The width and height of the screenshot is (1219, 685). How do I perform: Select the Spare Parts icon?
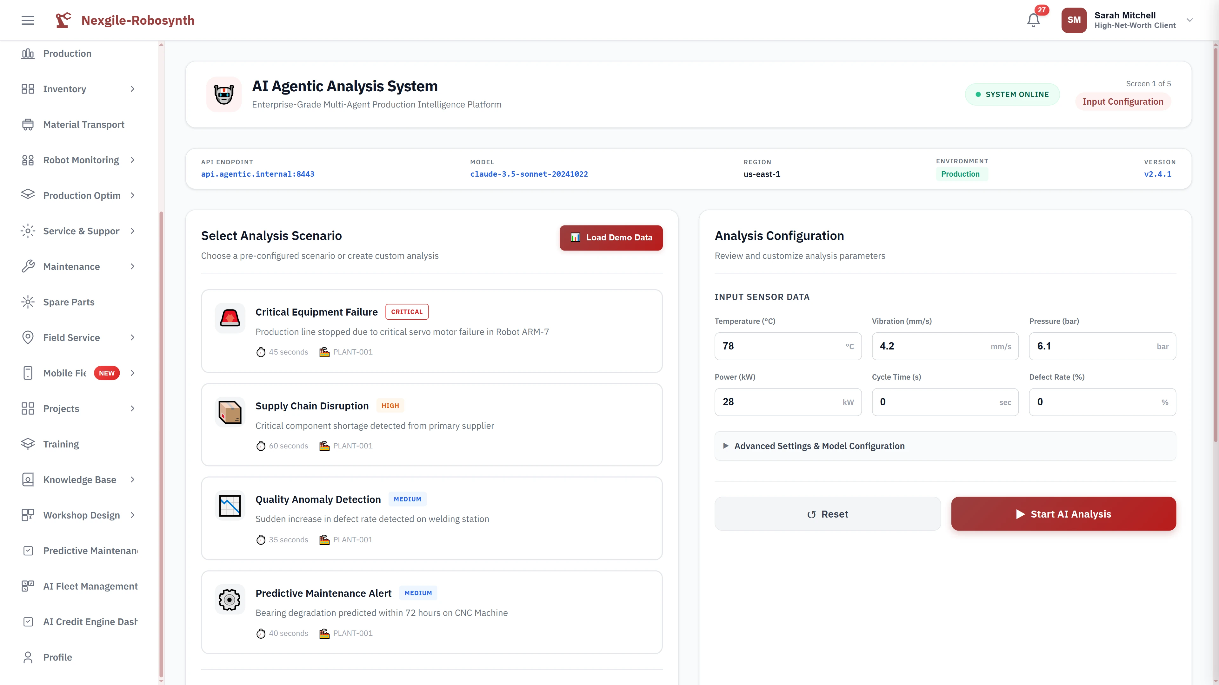[27, 302]
